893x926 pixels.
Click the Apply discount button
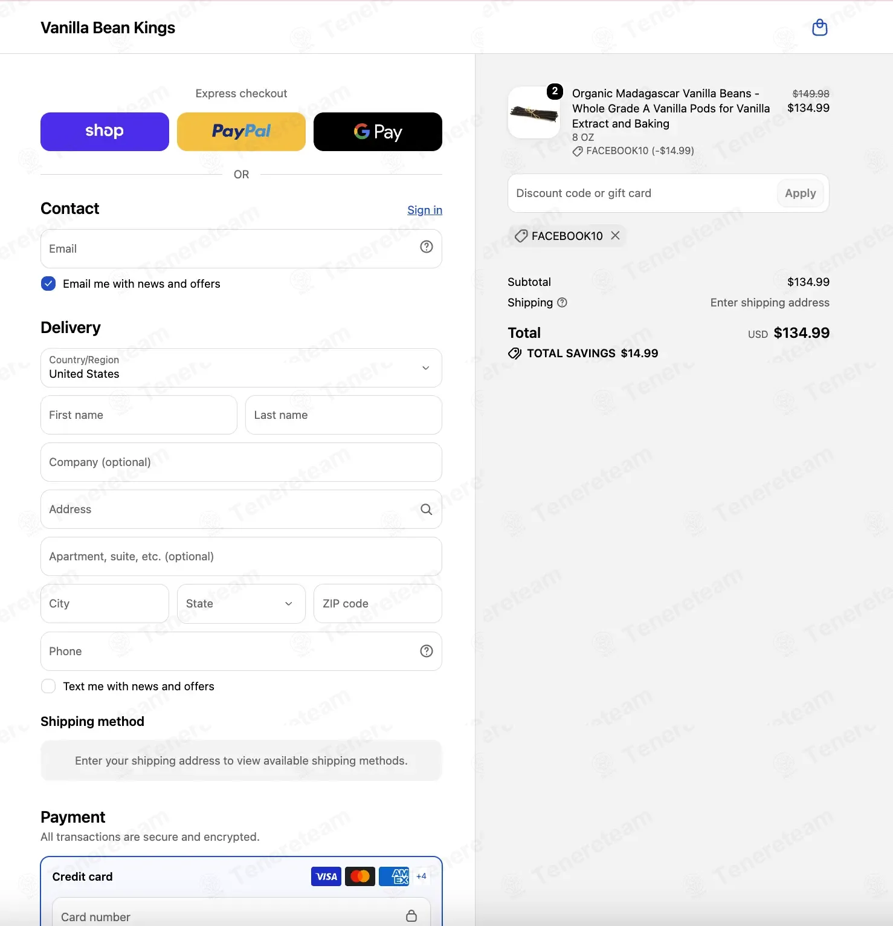coord(800,193)
